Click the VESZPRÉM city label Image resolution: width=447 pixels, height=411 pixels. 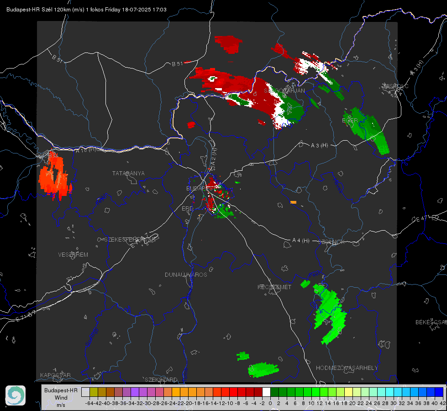point(73,254)
